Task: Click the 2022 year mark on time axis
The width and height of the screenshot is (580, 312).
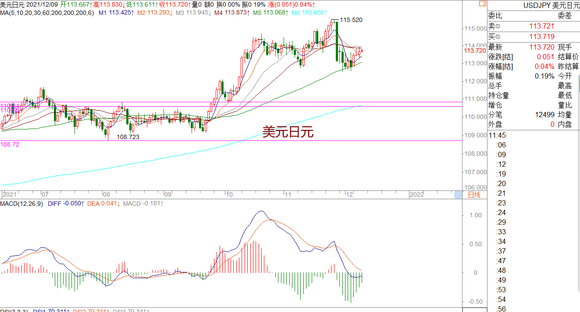Action: (x=416, y=195)
